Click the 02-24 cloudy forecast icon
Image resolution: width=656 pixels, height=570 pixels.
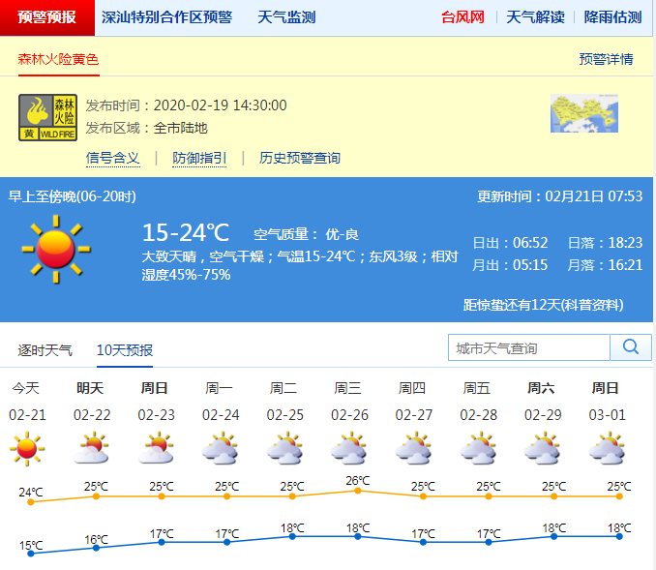click(220, 448)
